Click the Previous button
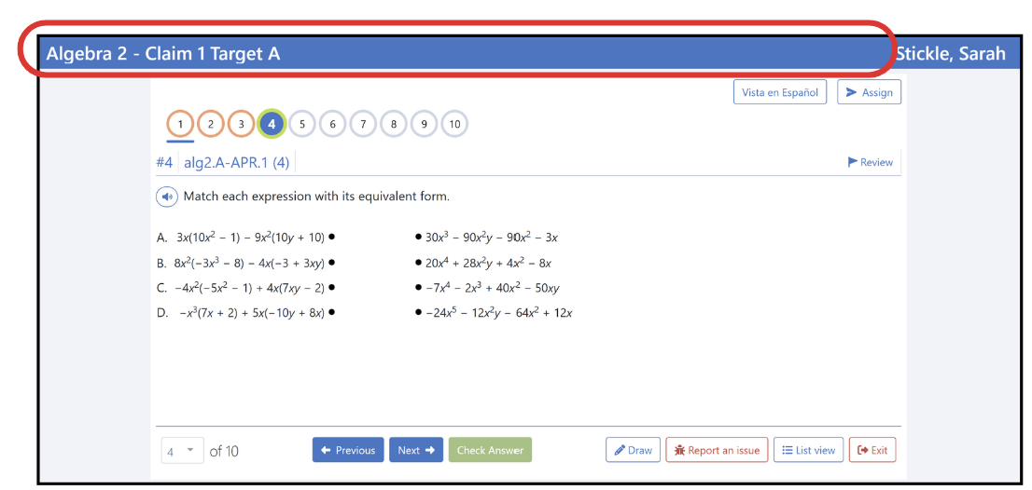Viewport: 1032px width, 490px height. [x=348, y=450]
